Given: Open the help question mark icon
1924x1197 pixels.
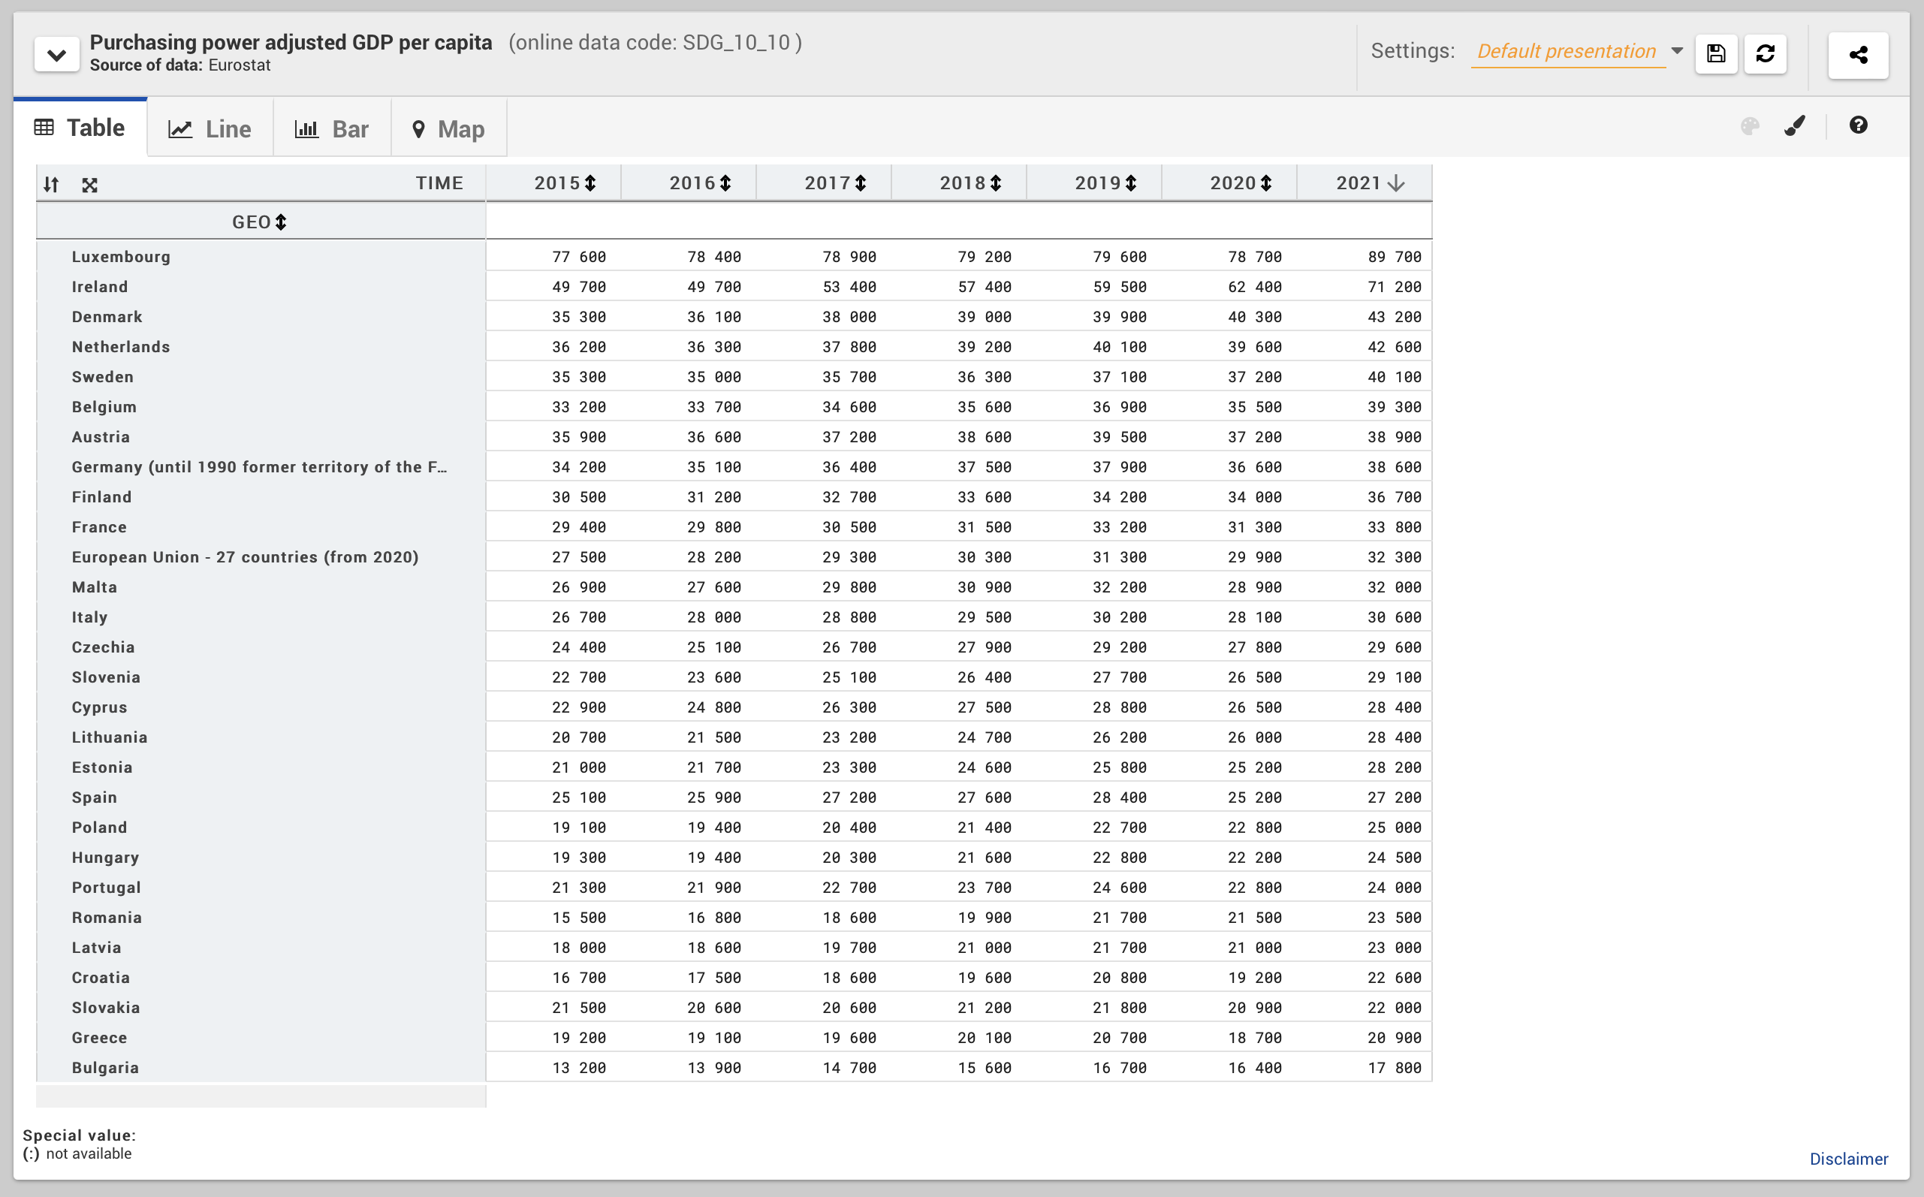Looking at the screenshot, I should [1859, 125].
